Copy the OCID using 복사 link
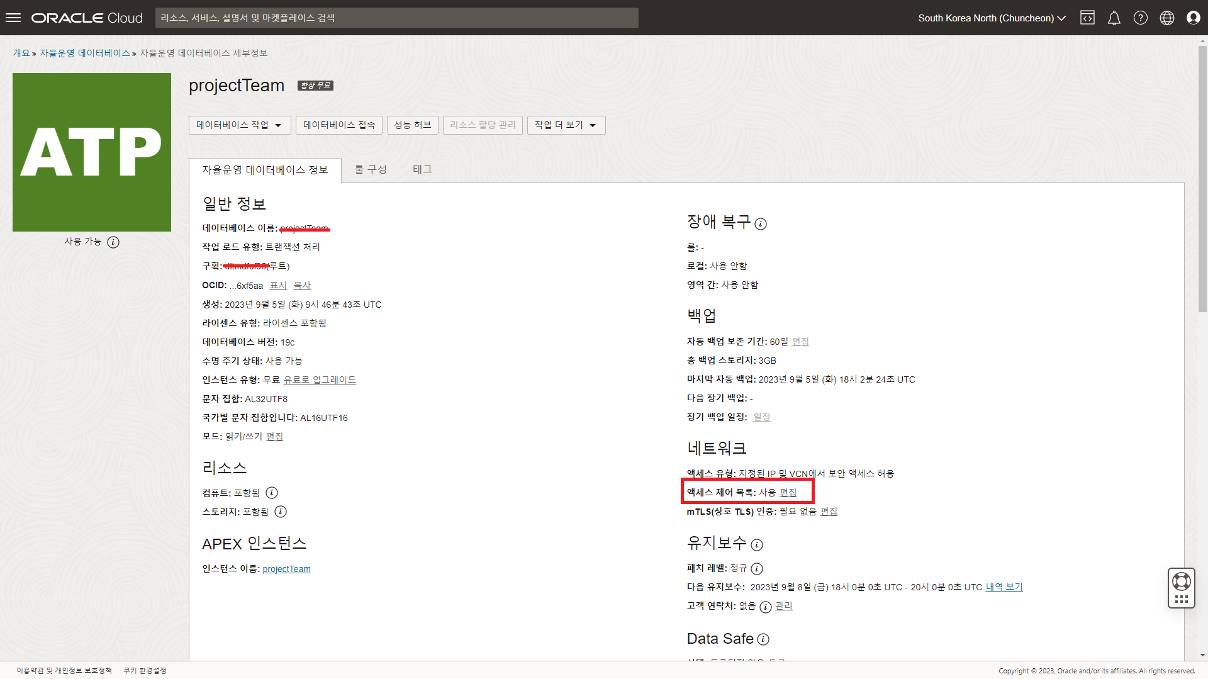 point(302,285)
